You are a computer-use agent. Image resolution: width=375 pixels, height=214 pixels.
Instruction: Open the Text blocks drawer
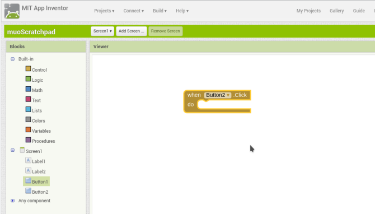point(33,100)
